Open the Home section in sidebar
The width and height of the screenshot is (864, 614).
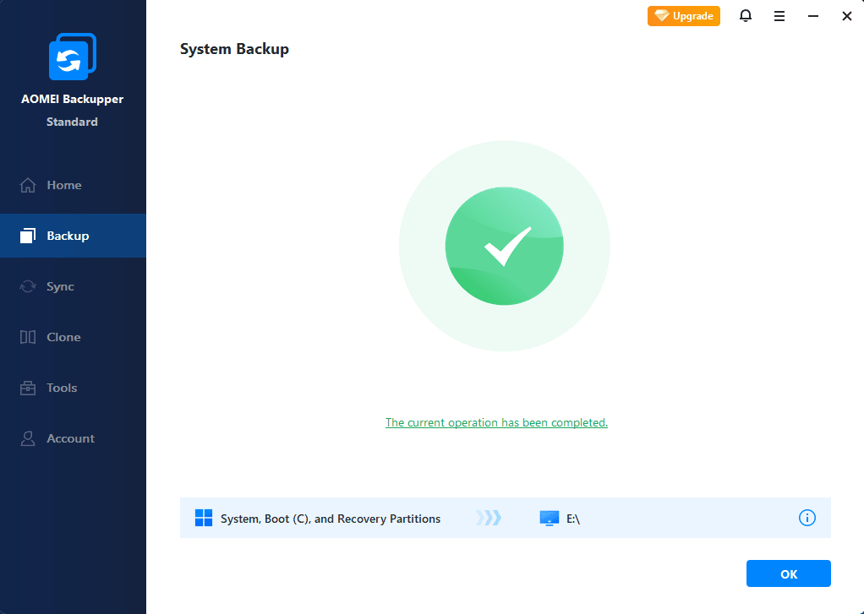tap(63, 185)
